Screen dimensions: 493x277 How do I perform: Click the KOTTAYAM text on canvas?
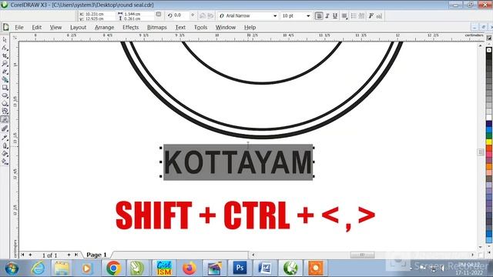(x=238, y=162)
